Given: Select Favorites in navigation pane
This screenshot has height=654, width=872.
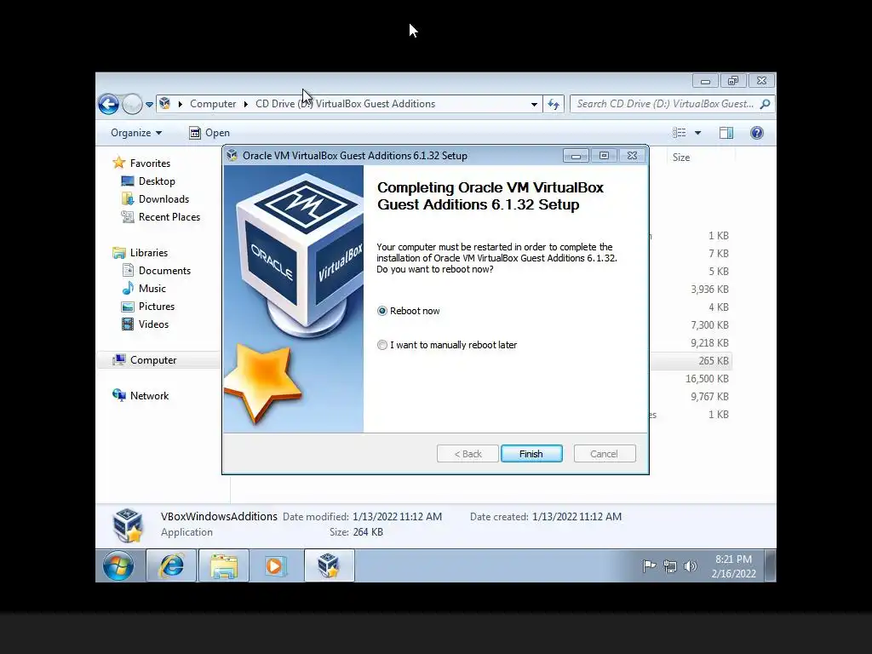Looking at the screenshot, I should [150, 163].
